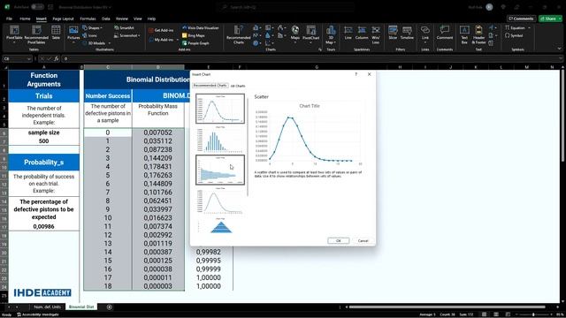The height and width of the screenshot is (318, 566).
Task: Toggle the AutoSave switch
Action: click(37, 7)
